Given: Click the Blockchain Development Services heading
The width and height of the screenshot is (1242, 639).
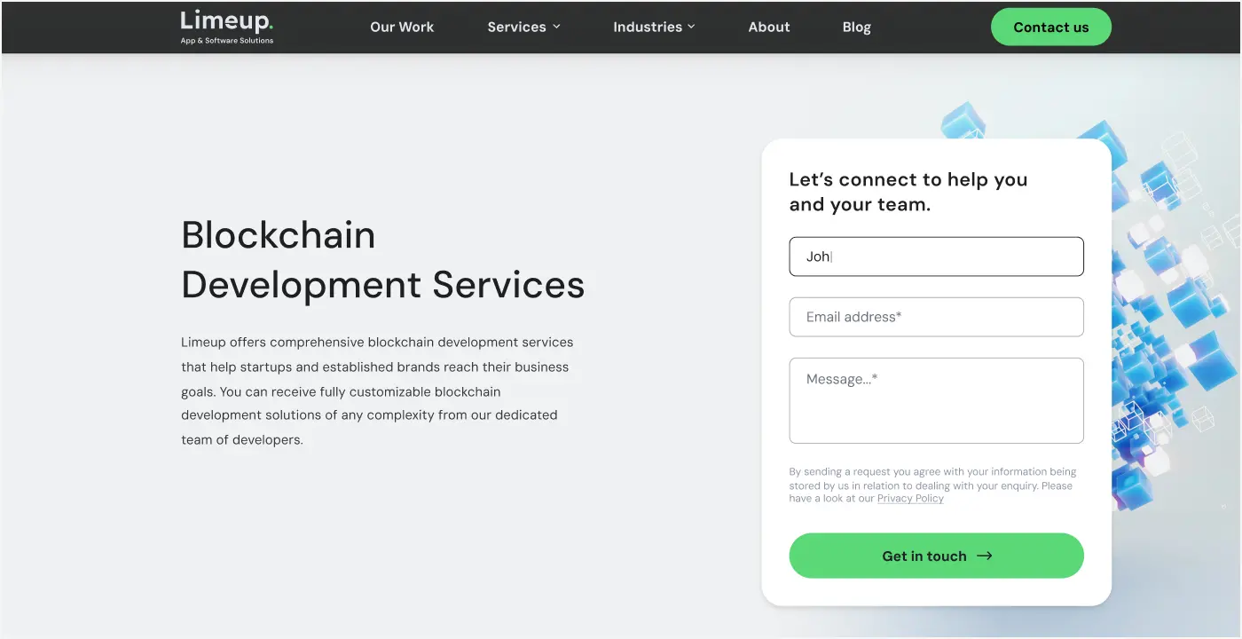Looking at the screenshot, I should [x=382, y=260].
